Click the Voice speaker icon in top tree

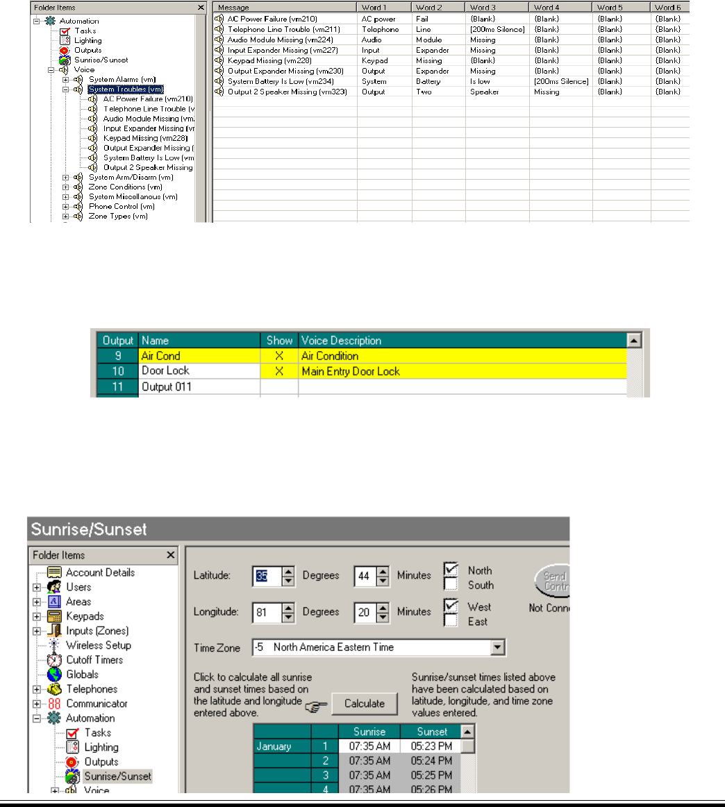(x=64, y=70)
